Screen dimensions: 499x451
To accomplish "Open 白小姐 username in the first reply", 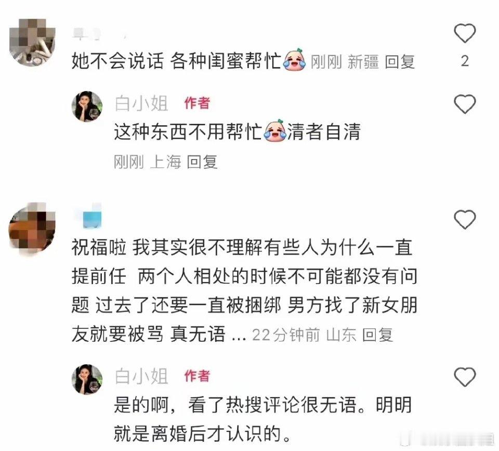I will [x=141, y=103].
